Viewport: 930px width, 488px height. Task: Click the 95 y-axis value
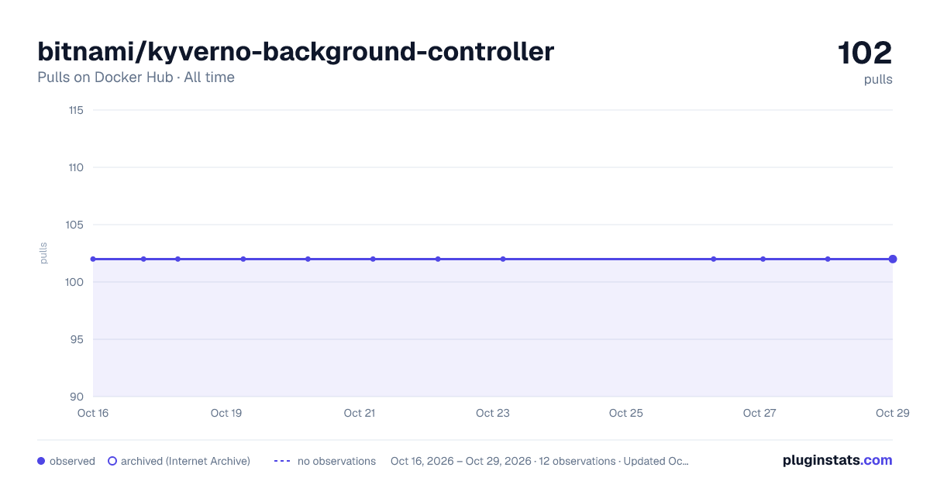click(77, 339)
